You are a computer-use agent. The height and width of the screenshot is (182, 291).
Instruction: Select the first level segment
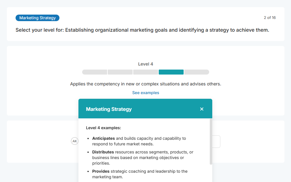point(95,72)
